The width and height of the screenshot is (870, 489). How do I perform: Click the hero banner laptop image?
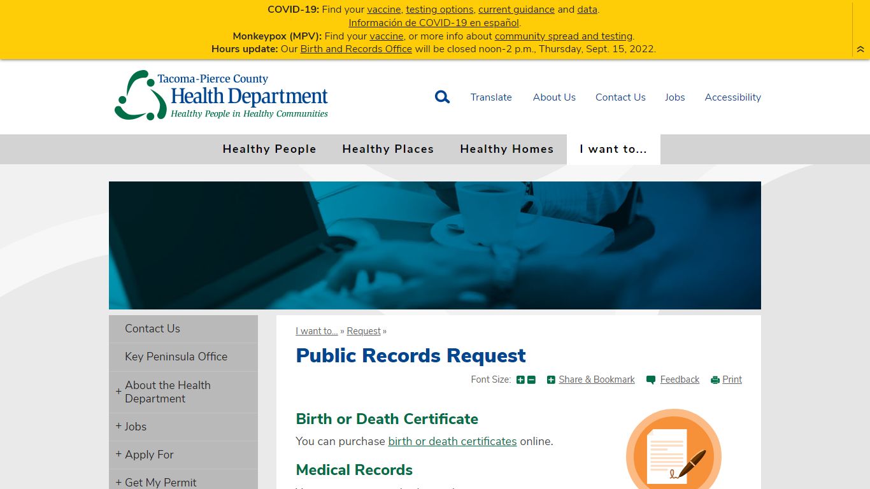[x=435, y=245]
